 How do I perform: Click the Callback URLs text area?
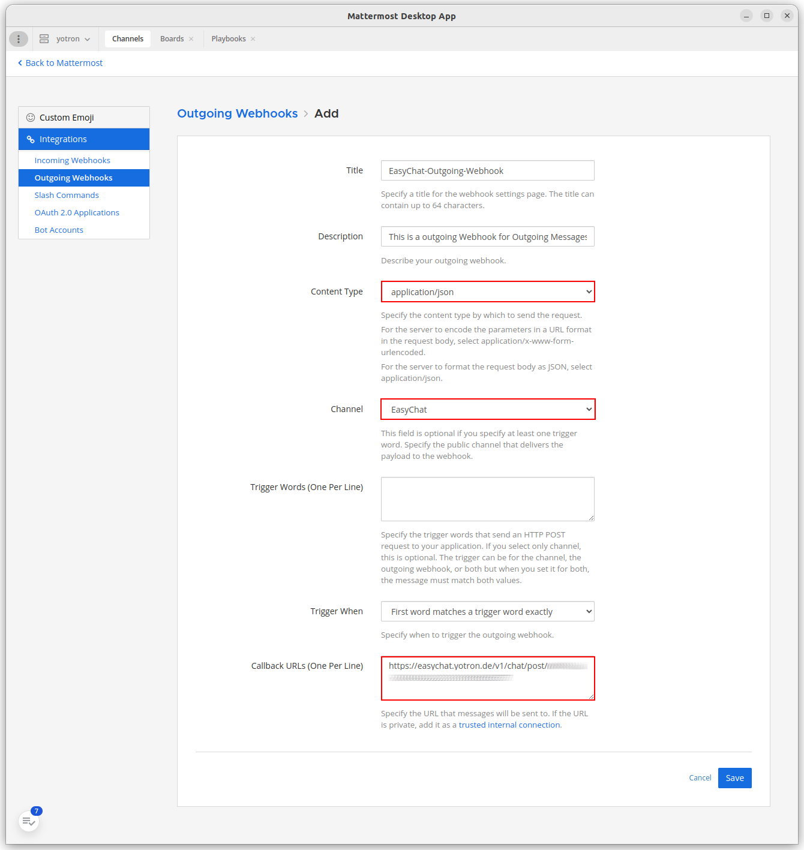(488, 678)
